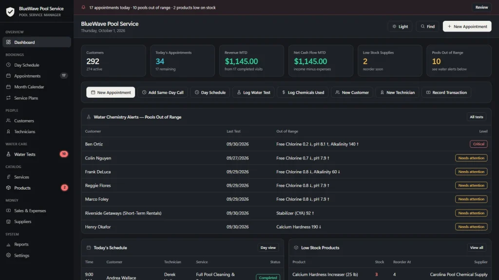499x280 pixels.
Task: Click the Find button in header
Action: coord(427,26)
